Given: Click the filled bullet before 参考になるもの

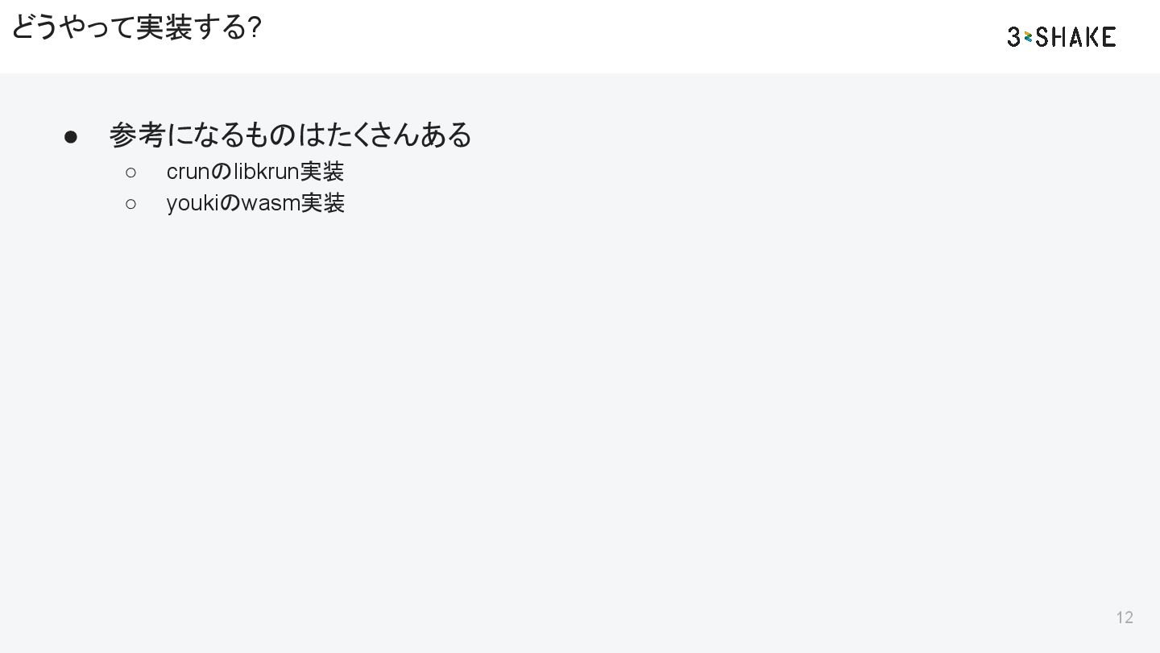Looking at the screenshot, I should (70, 136).
